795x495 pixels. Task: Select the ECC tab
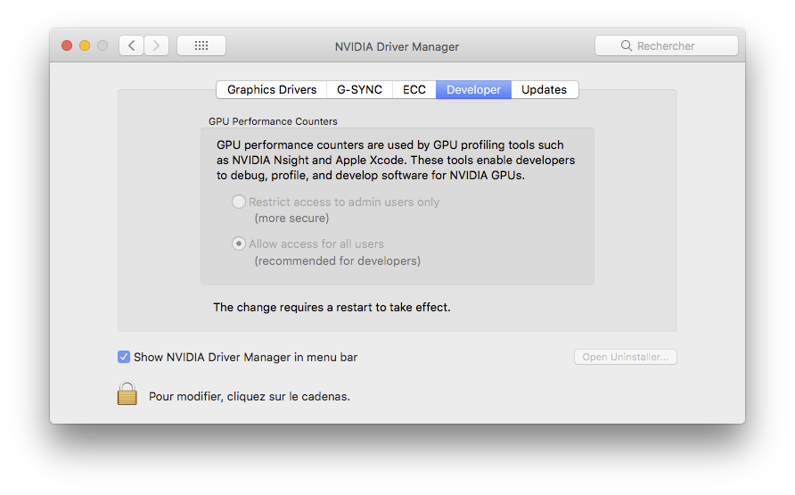tap(414, 90)
